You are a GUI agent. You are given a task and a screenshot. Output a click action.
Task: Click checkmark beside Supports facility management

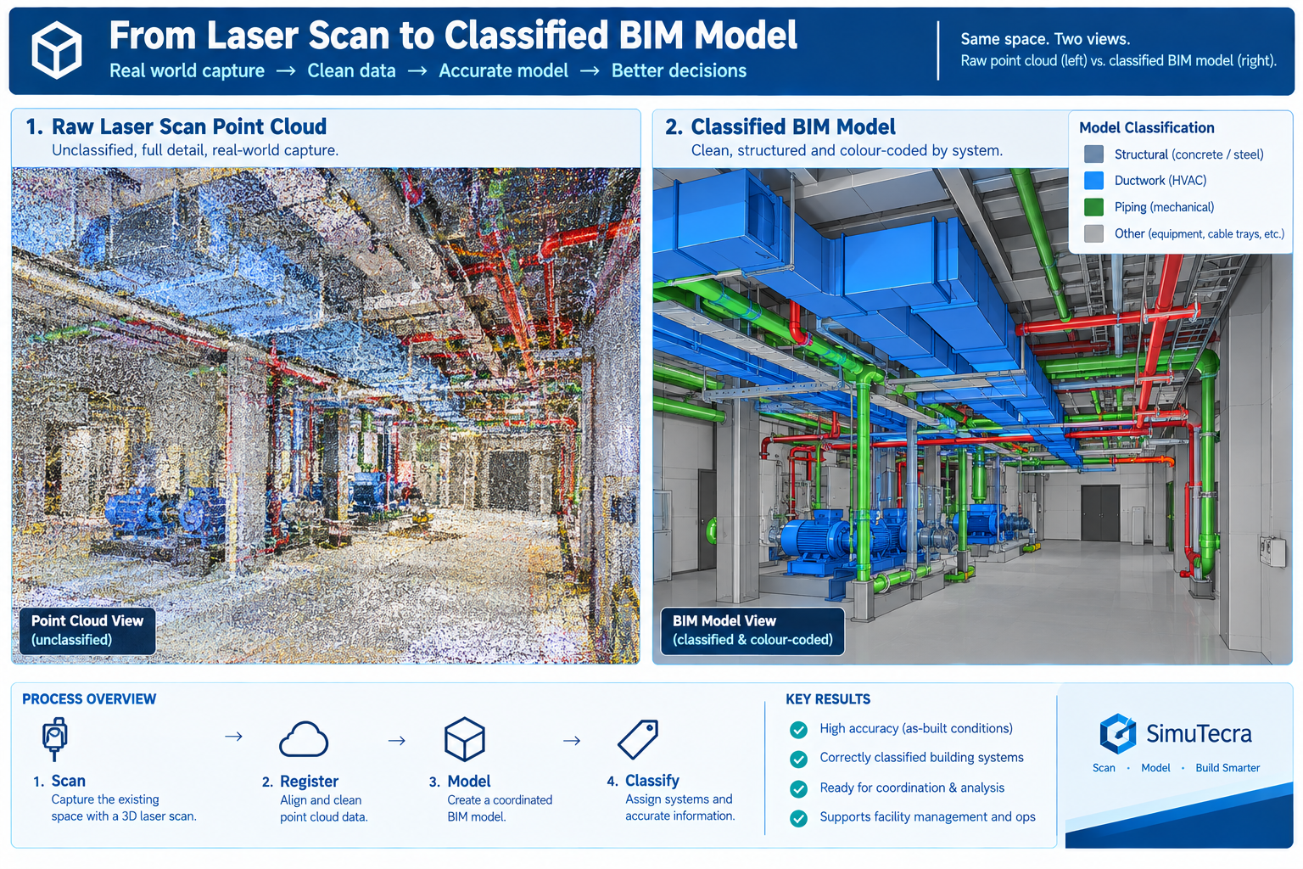coord(798,818)
